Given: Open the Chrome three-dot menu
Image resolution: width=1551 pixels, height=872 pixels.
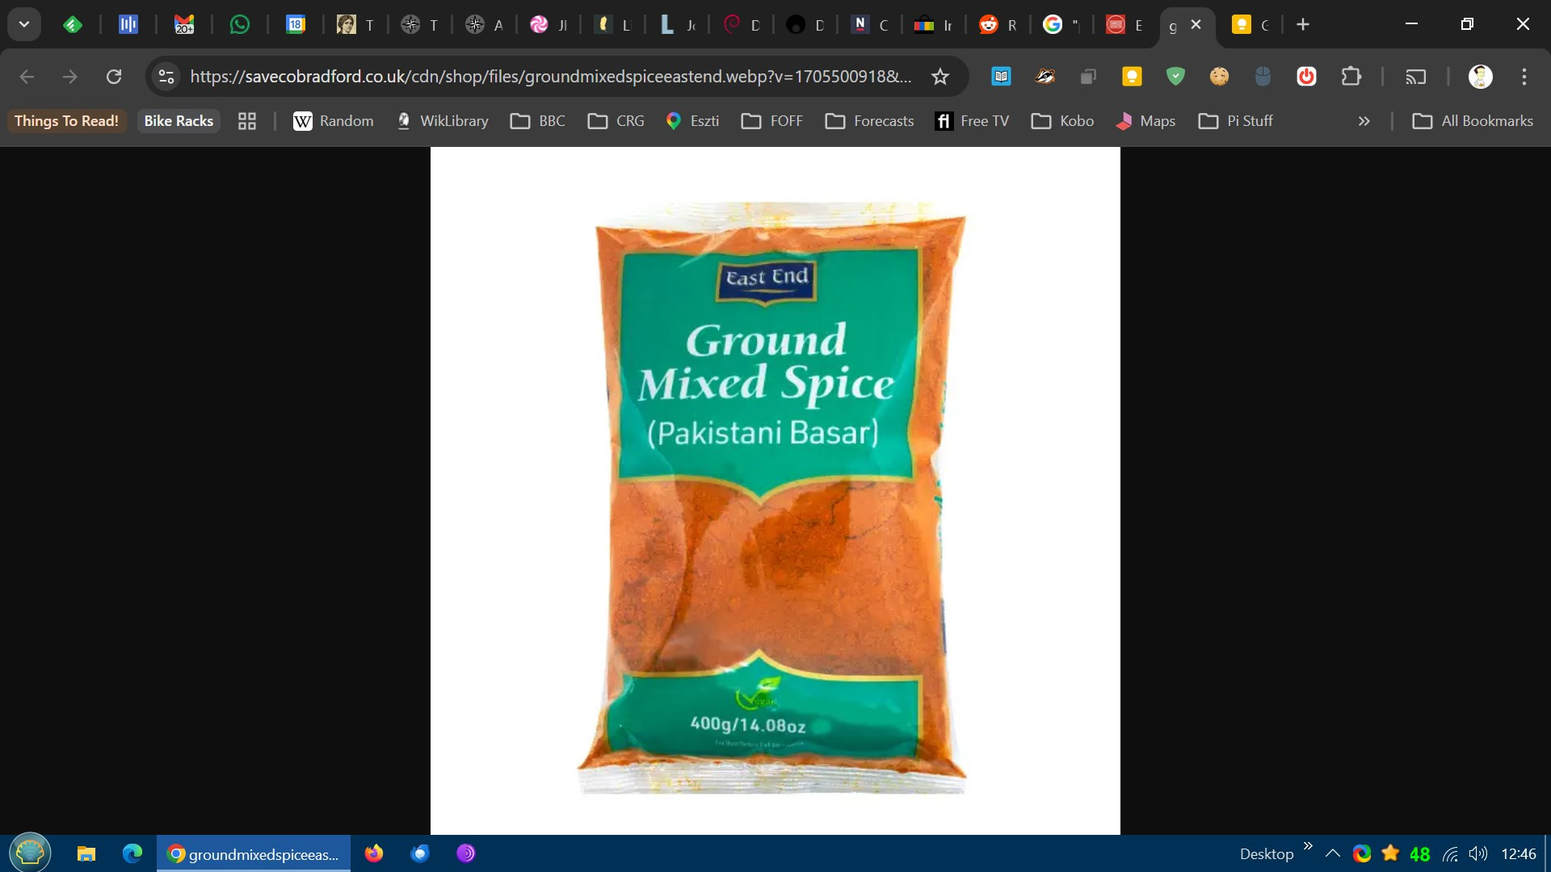Looking at the screenshot, I should (x=1524, y=77).
